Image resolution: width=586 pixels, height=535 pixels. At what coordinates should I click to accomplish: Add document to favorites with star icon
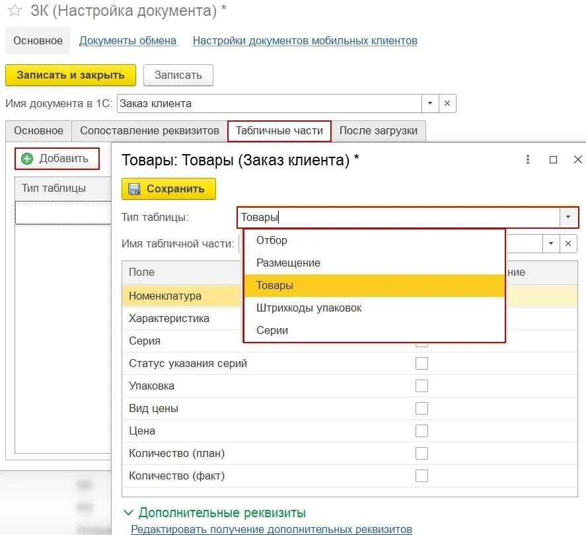tap(15, 11)
